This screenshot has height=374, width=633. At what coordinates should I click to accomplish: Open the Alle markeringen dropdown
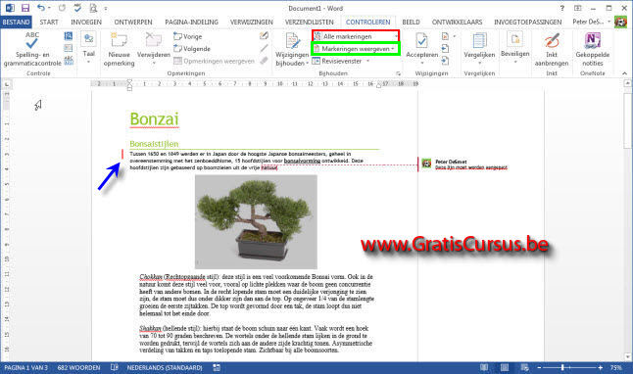(x=356, y=36)
